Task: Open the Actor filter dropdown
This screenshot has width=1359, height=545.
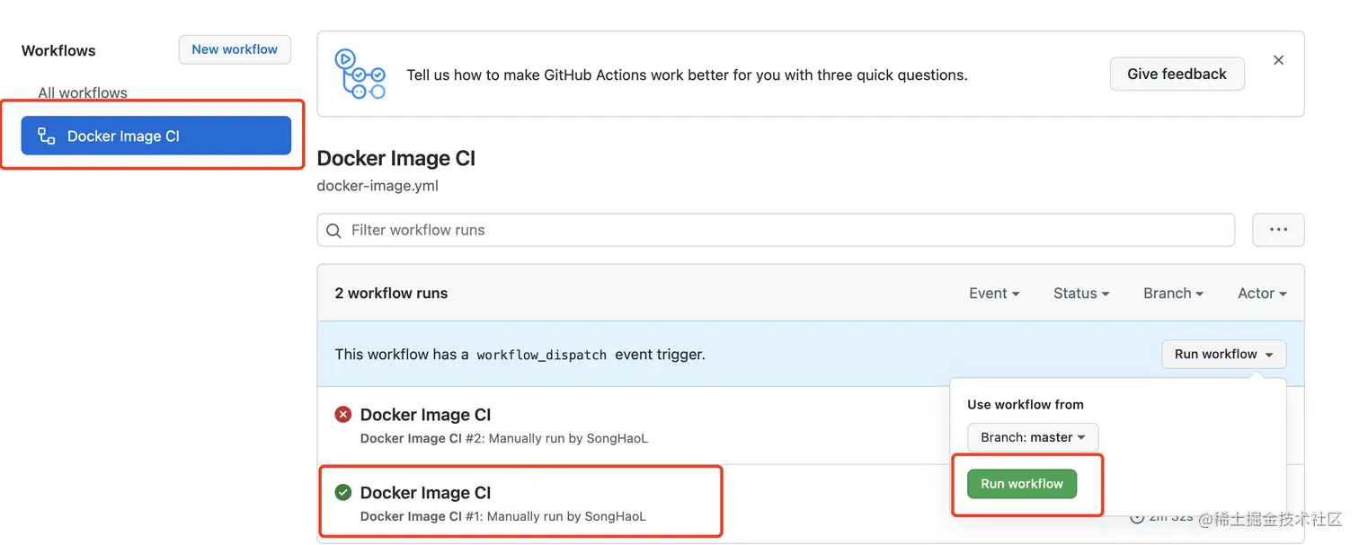Action: (x=1261, y=294)
